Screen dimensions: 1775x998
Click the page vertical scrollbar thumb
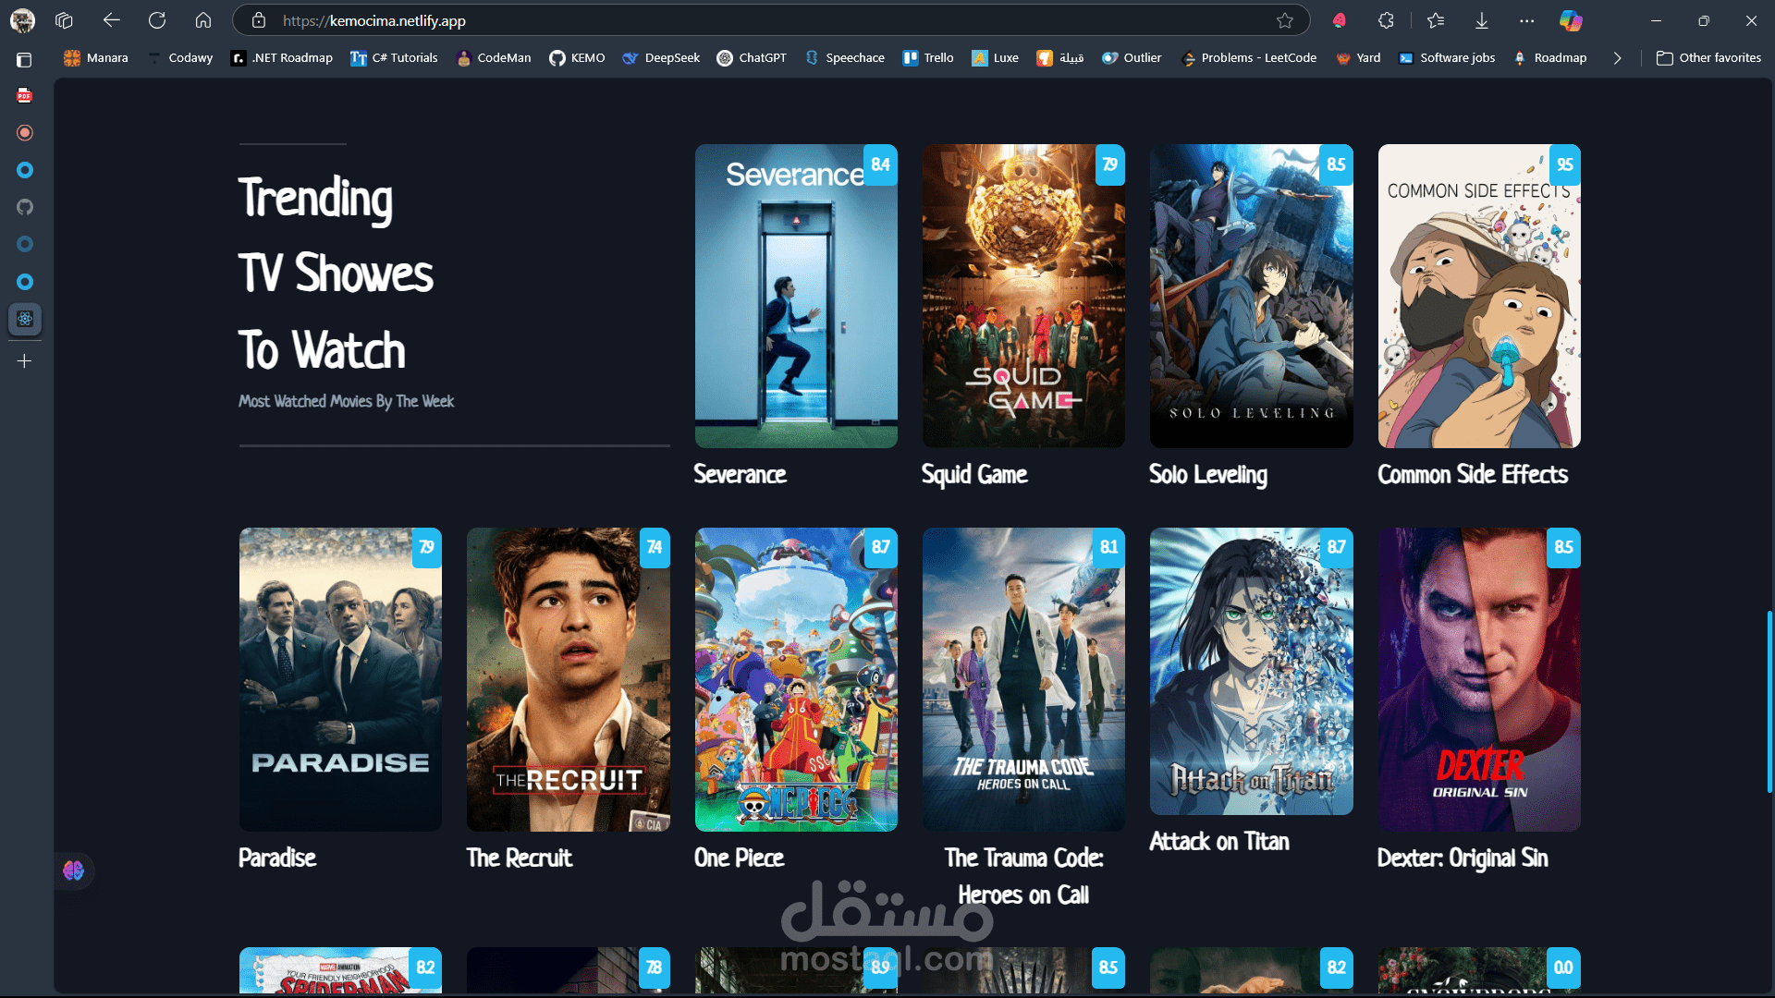(x=1769, y=700)
